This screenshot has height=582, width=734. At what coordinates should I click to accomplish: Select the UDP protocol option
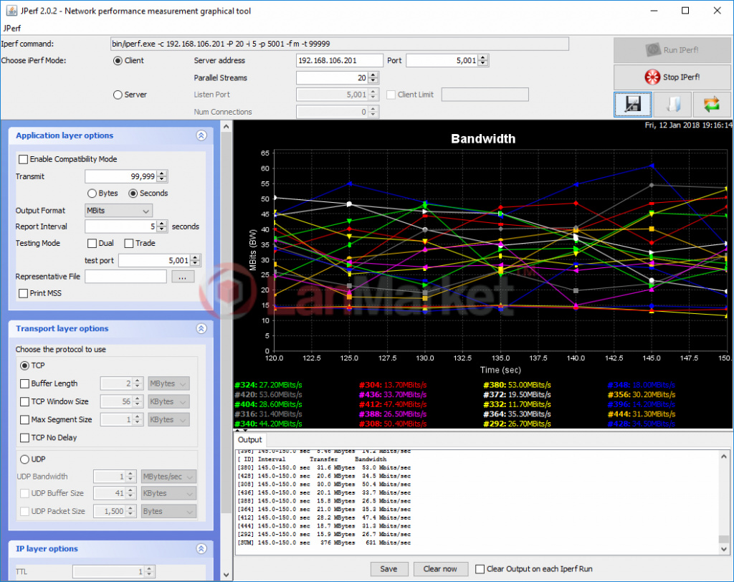pos(24,459)
